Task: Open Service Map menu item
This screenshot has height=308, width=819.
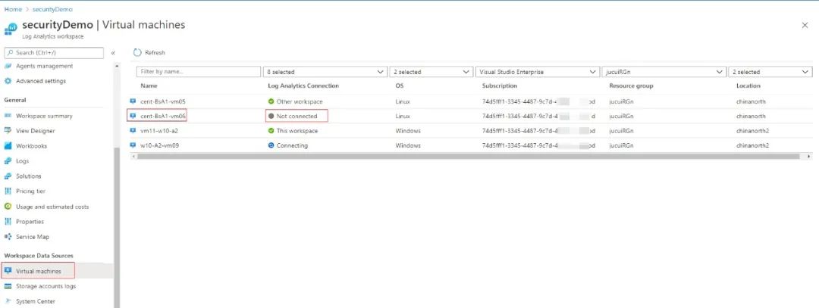Action: coord(33,237)
